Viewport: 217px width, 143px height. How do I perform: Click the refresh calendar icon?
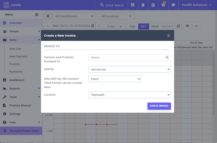[178, 26]
